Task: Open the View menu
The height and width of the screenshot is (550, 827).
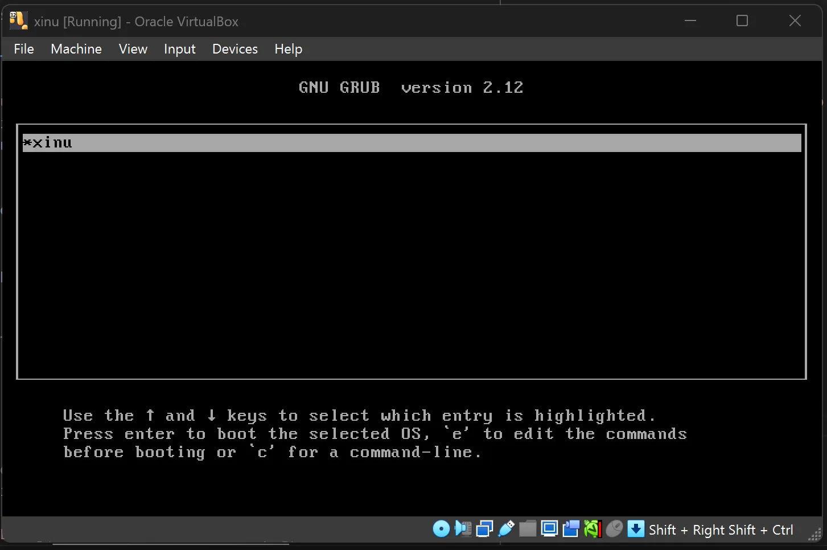Action: [133, 49]
